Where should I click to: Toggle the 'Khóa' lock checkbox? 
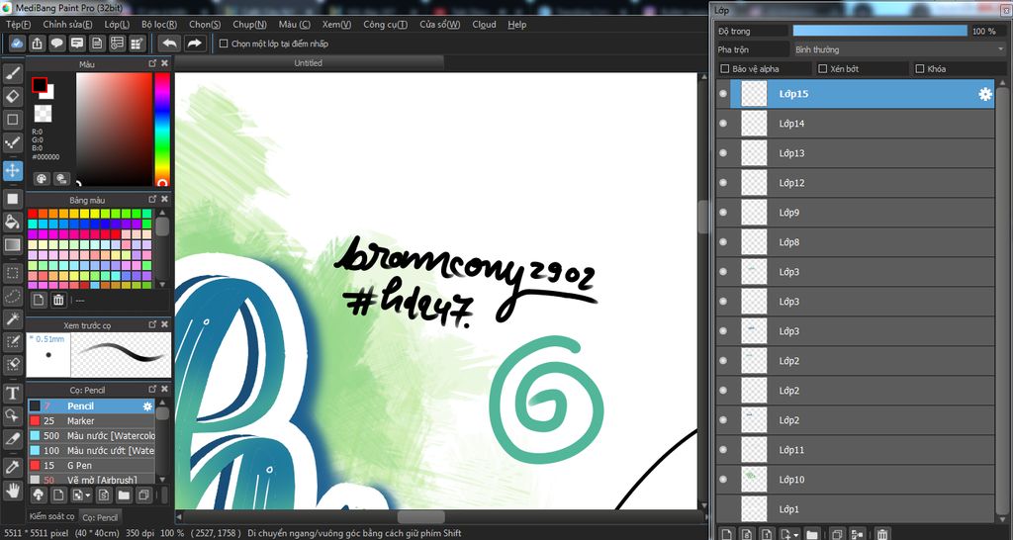coord(919,68)
